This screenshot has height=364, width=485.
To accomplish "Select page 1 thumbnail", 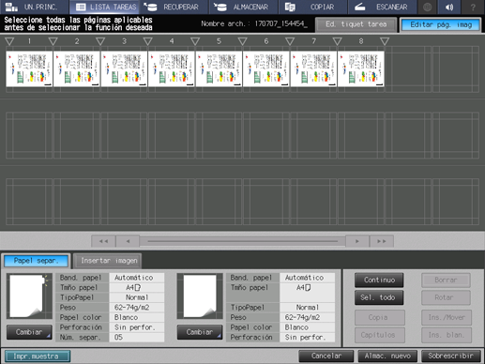I will (x=29, y=68).
